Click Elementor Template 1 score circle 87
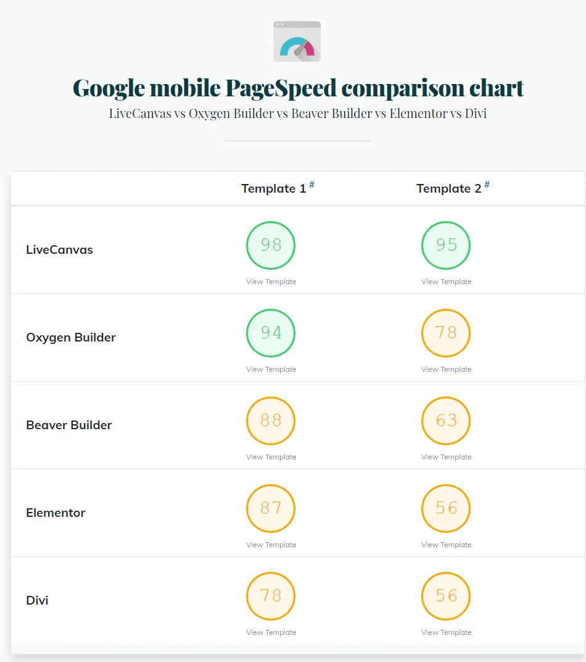586x662 pixels. (x=271, y=508)
